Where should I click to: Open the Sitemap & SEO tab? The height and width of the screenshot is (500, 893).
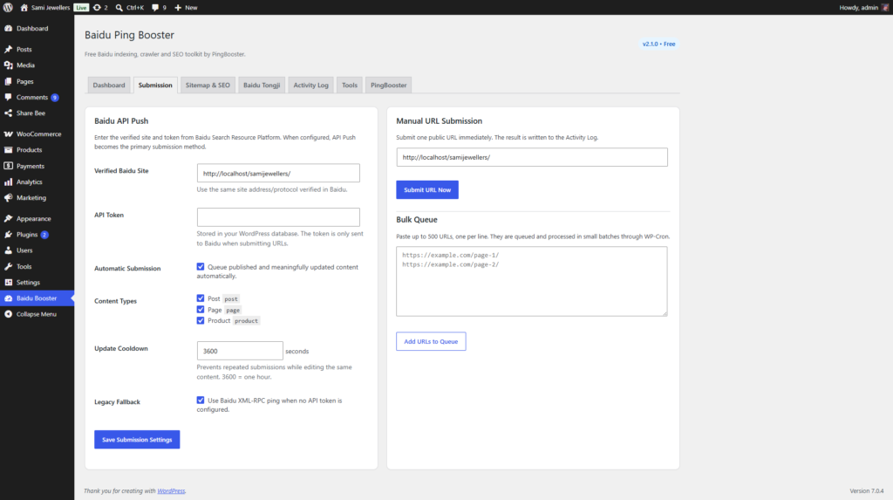click(208, 85)
